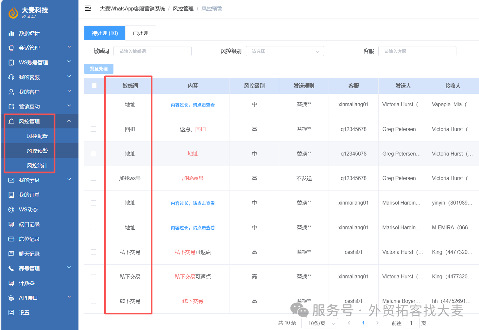Check the row with customer service ceshi01 and 私下交易
Screen dimensions: 479x330
pyautogui.click(x=94, y=252)
